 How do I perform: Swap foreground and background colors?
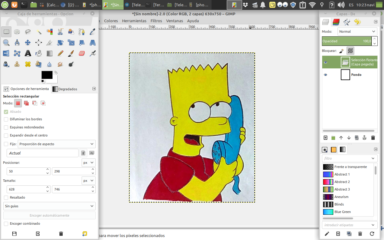[55, 73]
